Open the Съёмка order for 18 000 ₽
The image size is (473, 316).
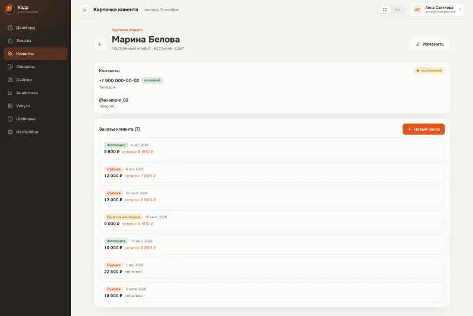[272, 292]
